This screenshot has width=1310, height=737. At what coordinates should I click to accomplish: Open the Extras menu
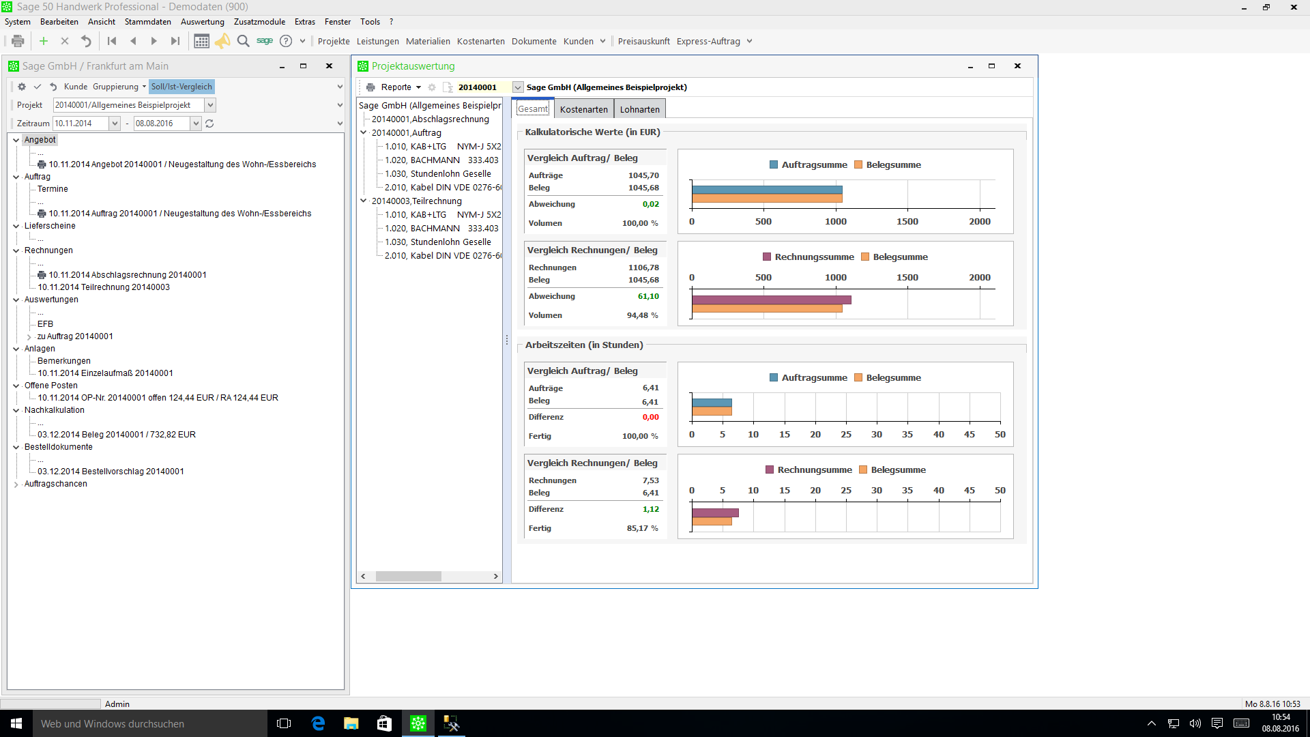click(x=305, y=22)
